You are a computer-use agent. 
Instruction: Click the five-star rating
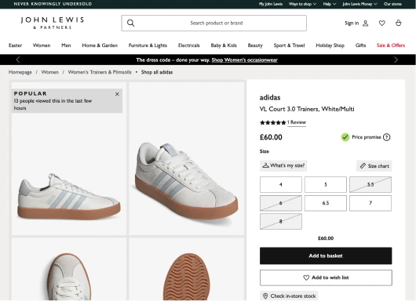point(272,122)
